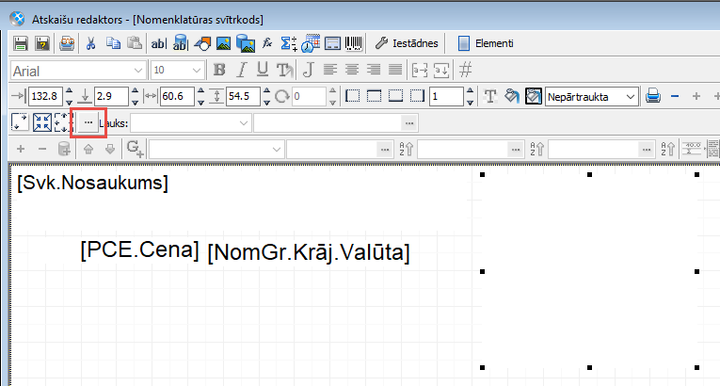The image size is (720, 386).
Task: Click the width field showing 60.6
Action: pyautogui.click(x=177, y=96)
